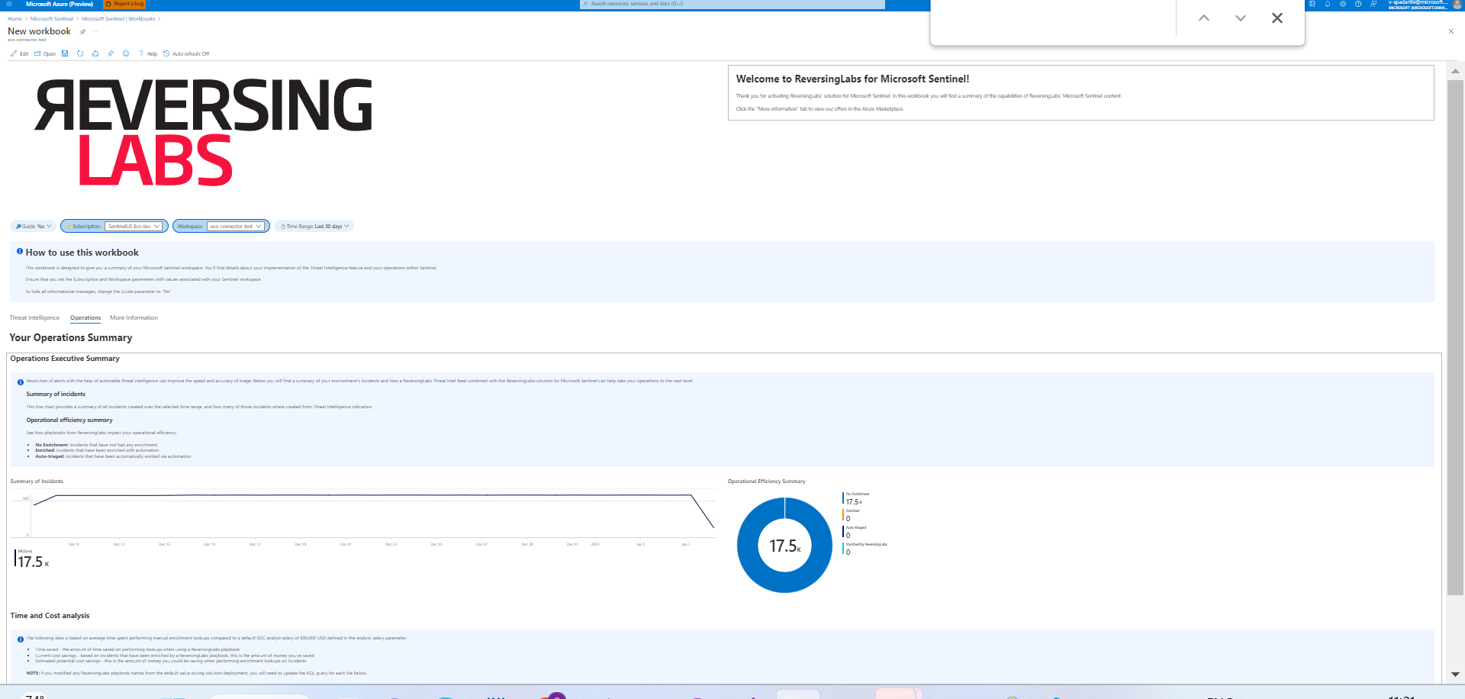Open Microsoft Sentinel breadcrumb link
This screenshot has height=699, width=1465.
click(52, 19)
